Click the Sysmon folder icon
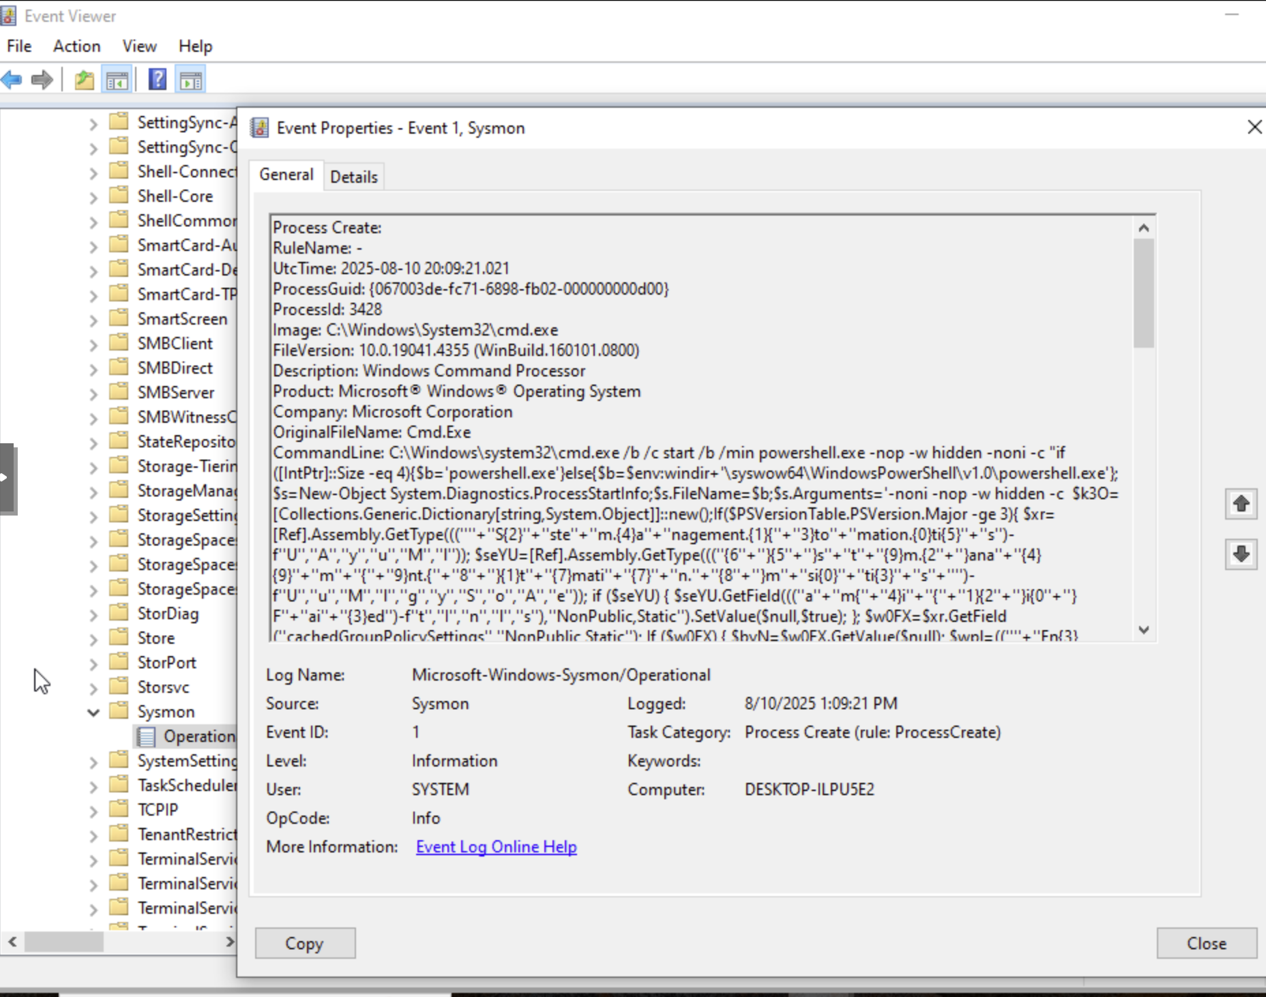 pos(119,711)
